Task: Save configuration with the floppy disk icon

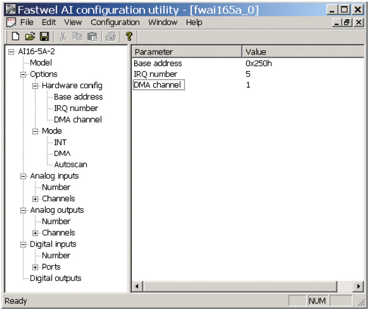Action: [45, 36]
